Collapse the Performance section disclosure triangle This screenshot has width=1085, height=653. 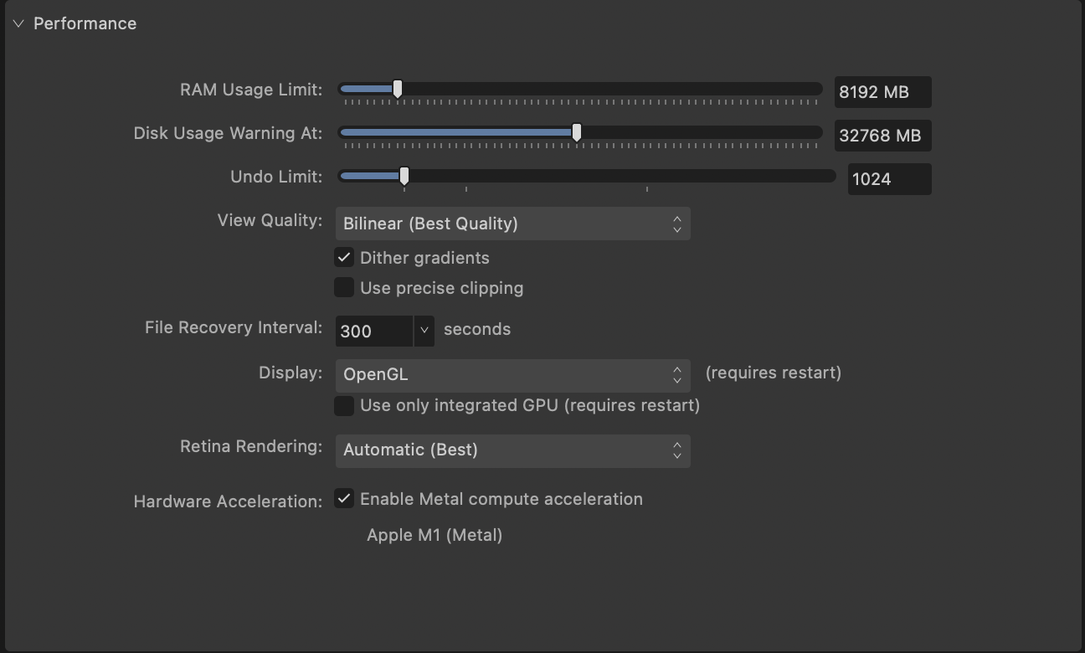18,23
